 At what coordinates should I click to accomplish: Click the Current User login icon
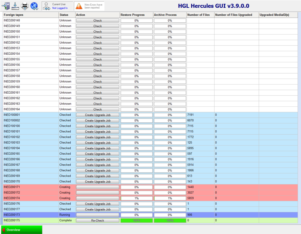click(46, 6)
